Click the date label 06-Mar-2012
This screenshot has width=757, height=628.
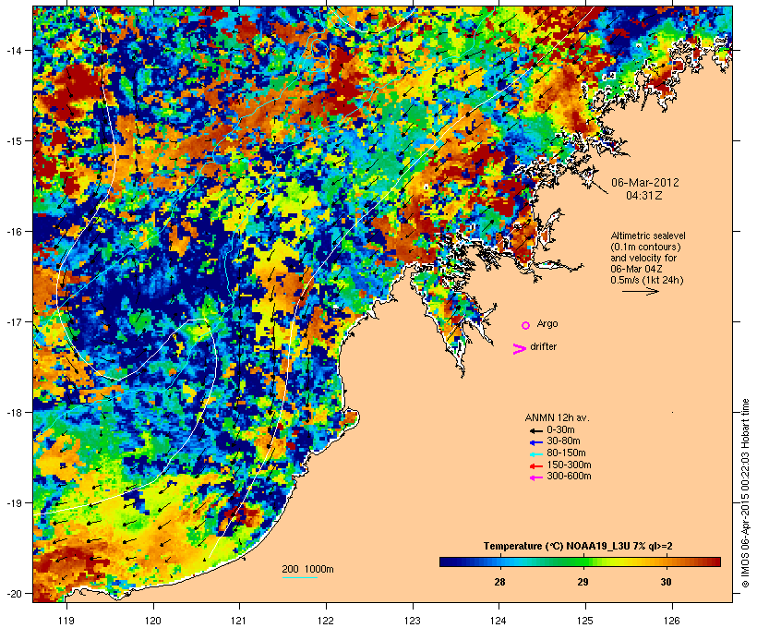(645, 183)
